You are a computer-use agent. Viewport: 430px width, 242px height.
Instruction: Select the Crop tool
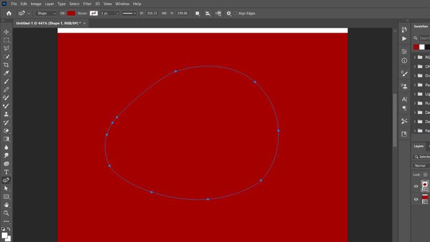pos(6,65)
